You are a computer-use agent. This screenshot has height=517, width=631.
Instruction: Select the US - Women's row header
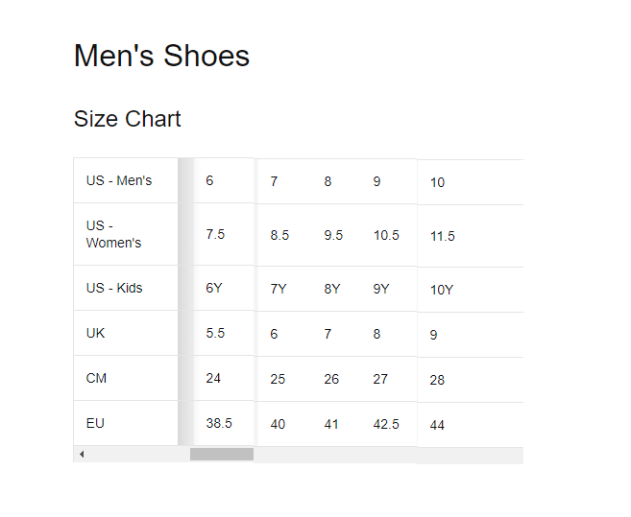[113, 234]
